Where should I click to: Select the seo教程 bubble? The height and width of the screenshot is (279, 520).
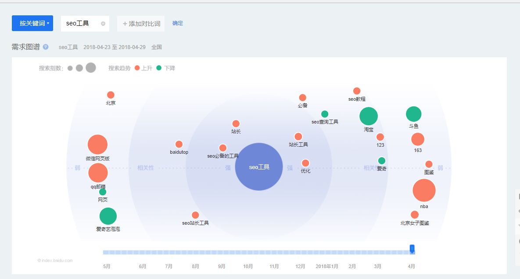[x=357, y=91]
